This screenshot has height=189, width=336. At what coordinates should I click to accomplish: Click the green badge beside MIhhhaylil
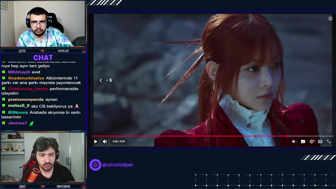pyautogui.click(x=4, y=72)
